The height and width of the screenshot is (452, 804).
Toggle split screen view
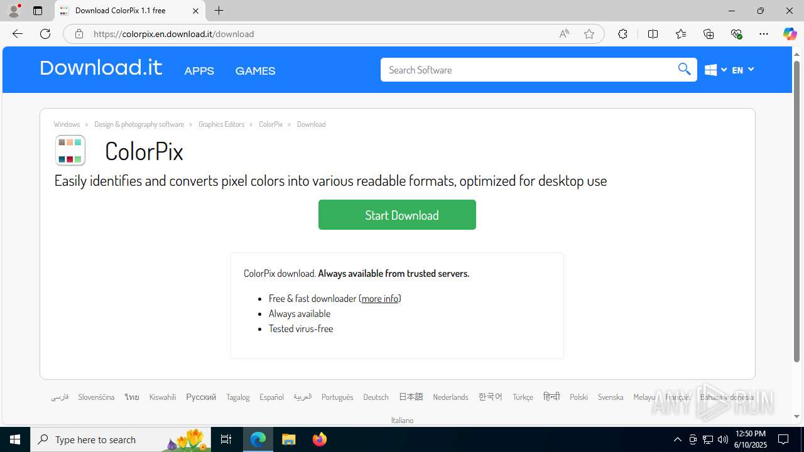click(x=653, y=34)
